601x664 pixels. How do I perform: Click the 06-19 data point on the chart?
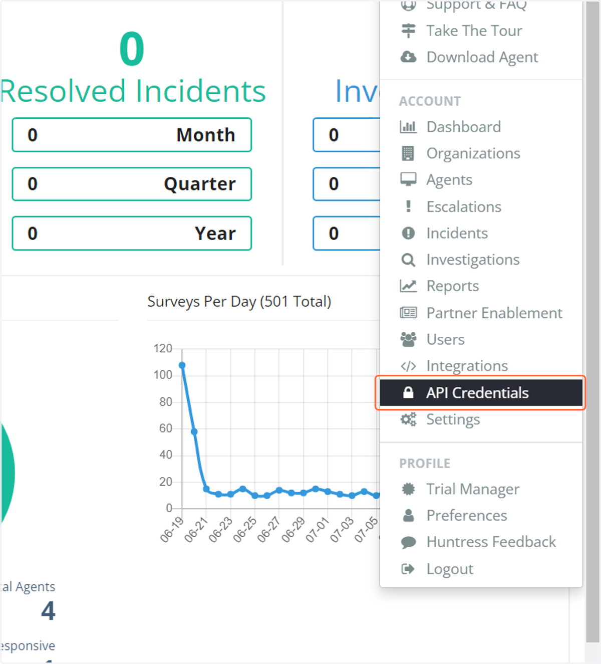pos(182,365)
